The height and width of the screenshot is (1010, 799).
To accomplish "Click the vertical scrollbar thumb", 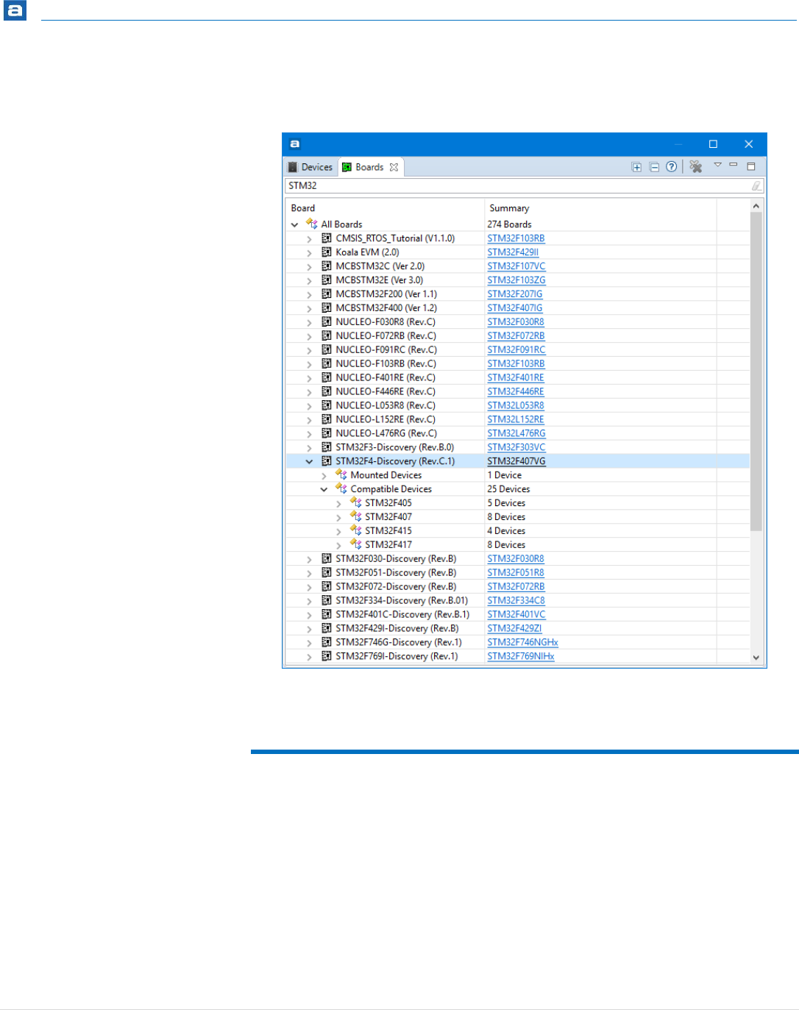I will [x=756, y=371].
